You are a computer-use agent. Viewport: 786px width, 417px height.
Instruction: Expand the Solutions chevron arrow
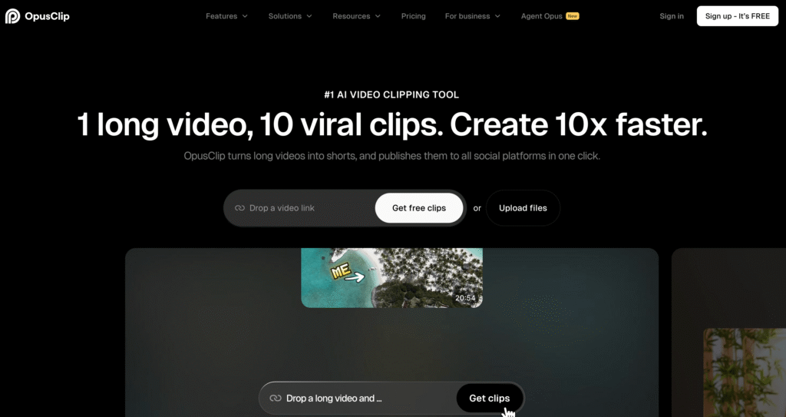(309, 16)
